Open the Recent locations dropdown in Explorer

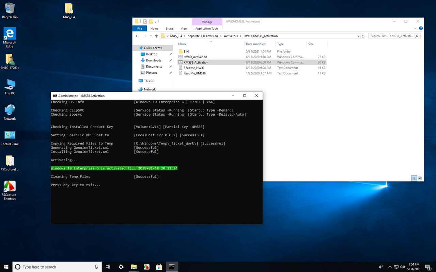(x=151, y=36)
